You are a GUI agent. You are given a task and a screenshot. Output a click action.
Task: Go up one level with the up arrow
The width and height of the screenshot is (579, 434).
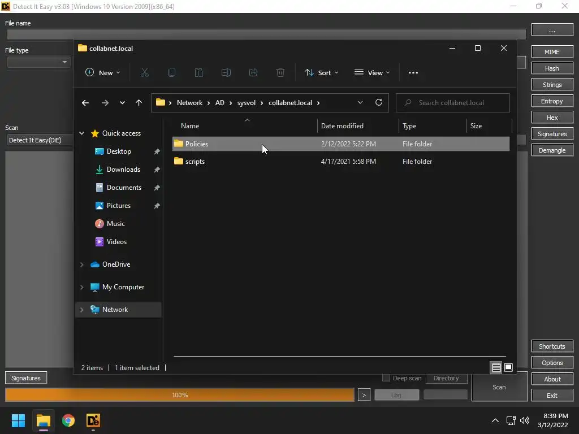(x=139, y=103)
